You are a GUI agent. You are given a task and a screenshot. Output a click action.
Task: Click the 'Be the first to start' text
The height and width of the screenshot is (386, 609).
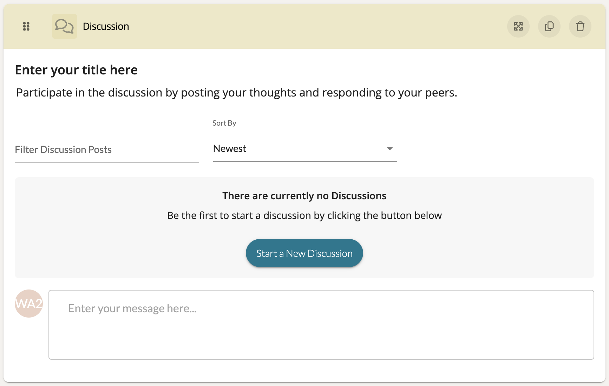pos(304,215)
